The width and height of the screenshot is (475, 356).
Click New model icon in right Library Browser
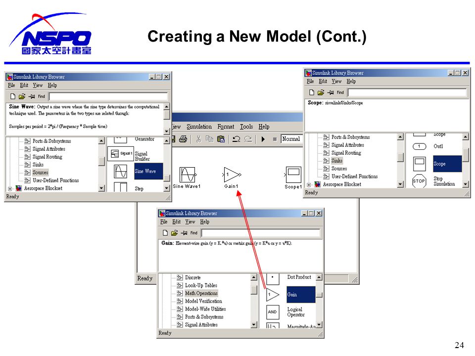coord(311,92)
